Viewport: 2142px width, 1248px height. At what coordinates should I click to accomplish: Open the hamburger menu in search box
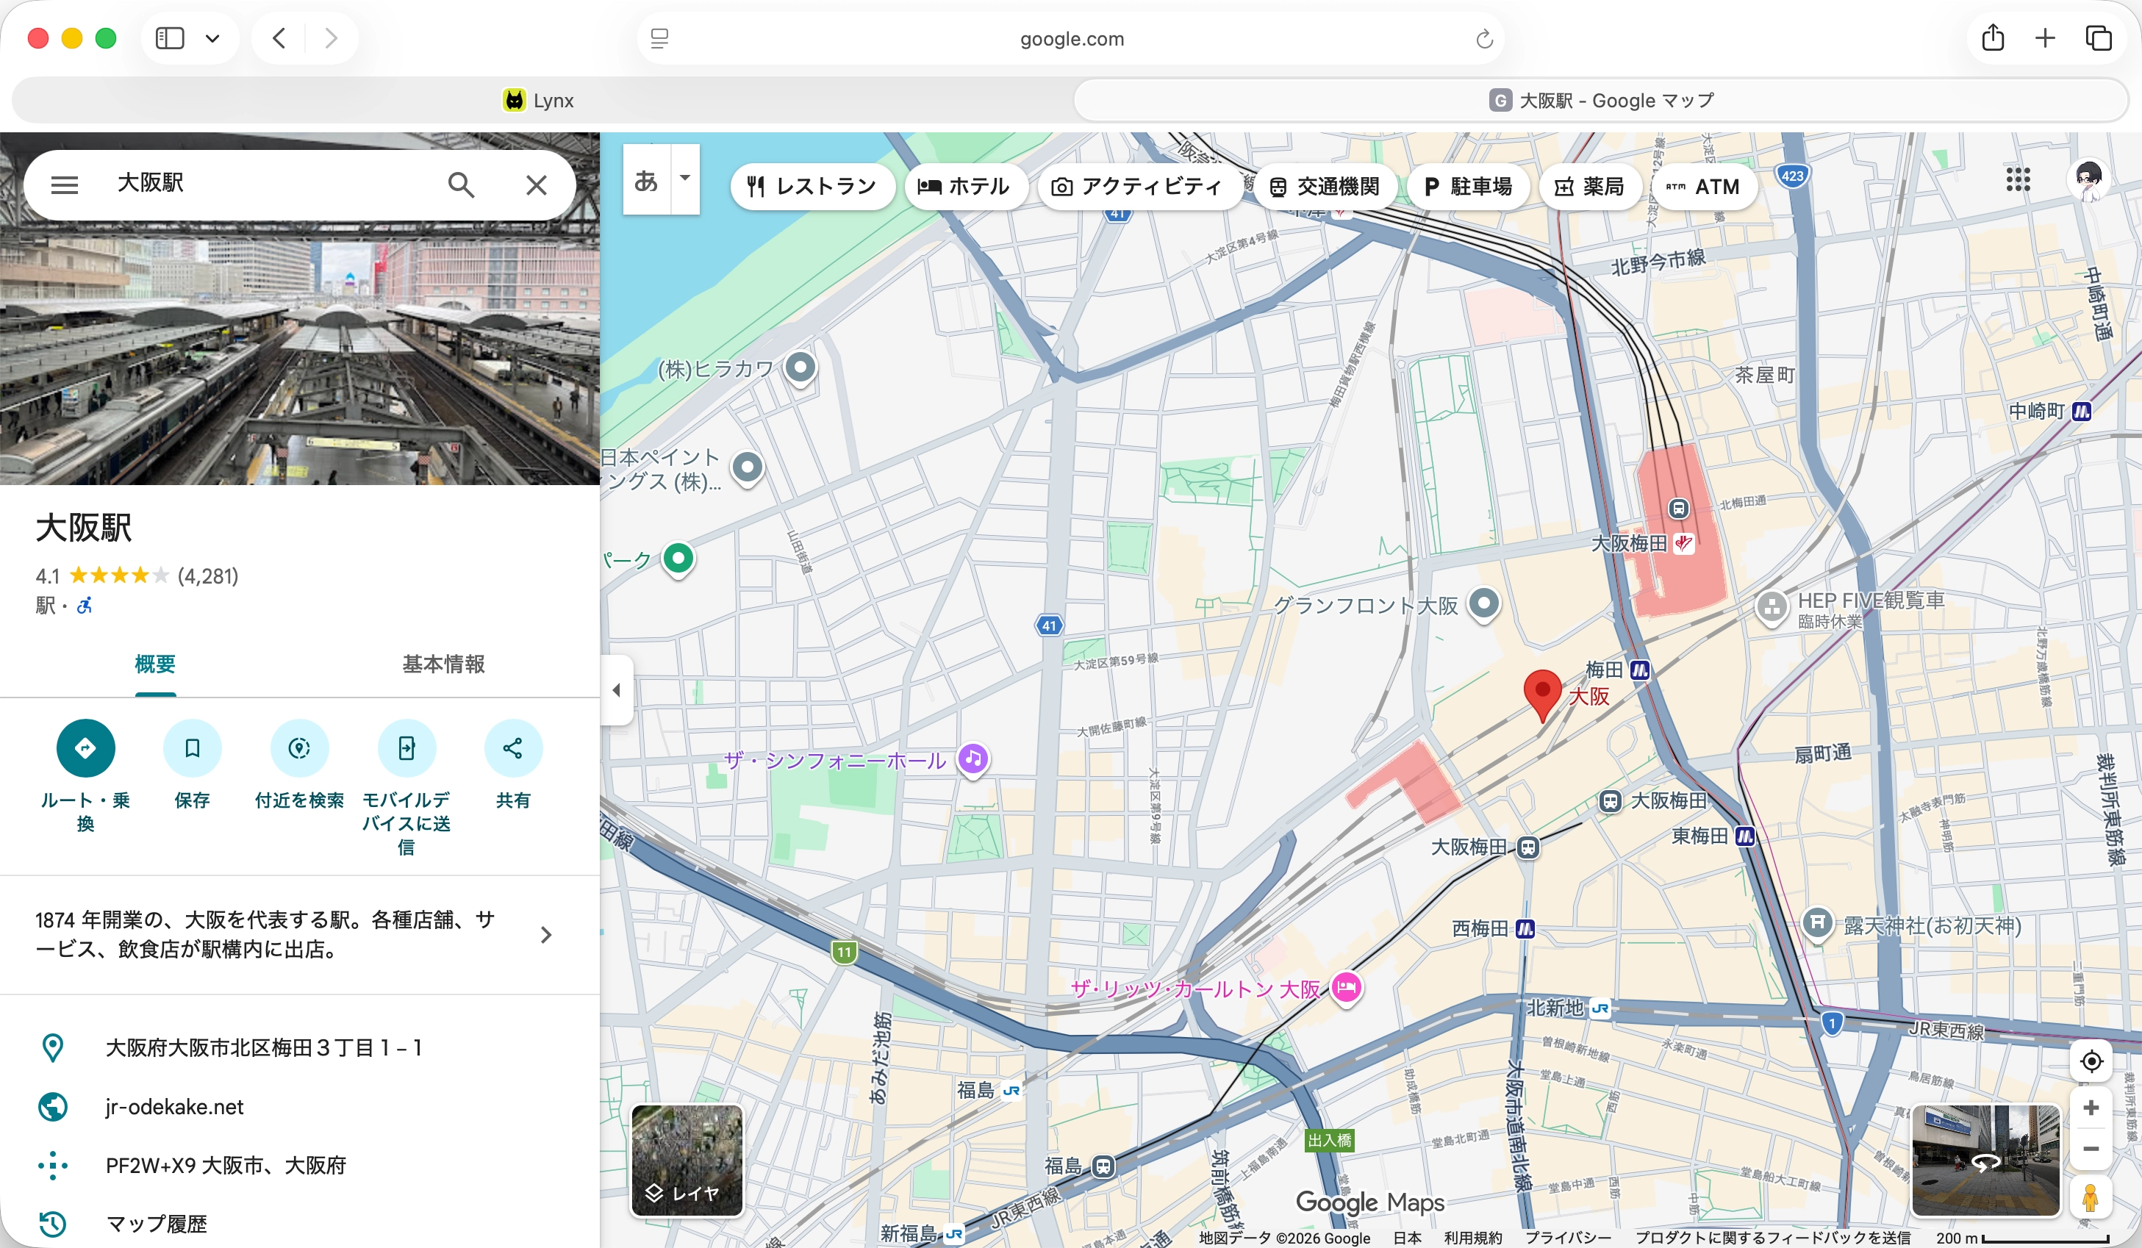(x=65, y=184)
